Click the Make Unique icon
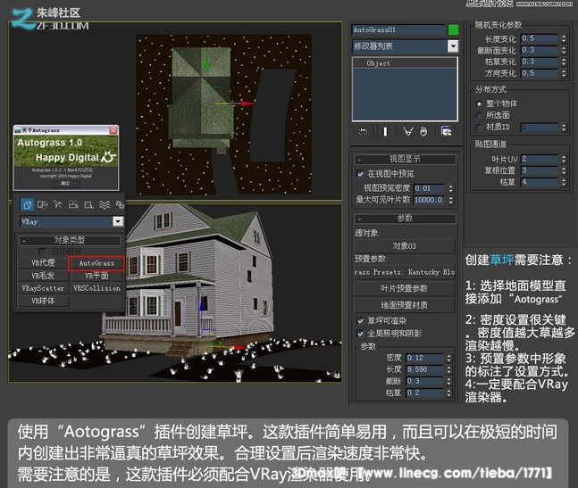Viewport: 578px width, 488px height. click(x=407, y=131)
